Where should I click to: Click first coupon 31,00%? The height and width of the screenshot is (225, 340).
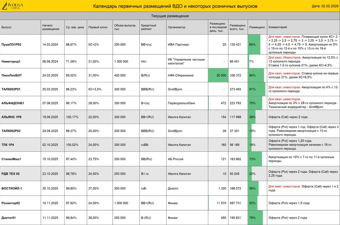[x=93, y=75]
